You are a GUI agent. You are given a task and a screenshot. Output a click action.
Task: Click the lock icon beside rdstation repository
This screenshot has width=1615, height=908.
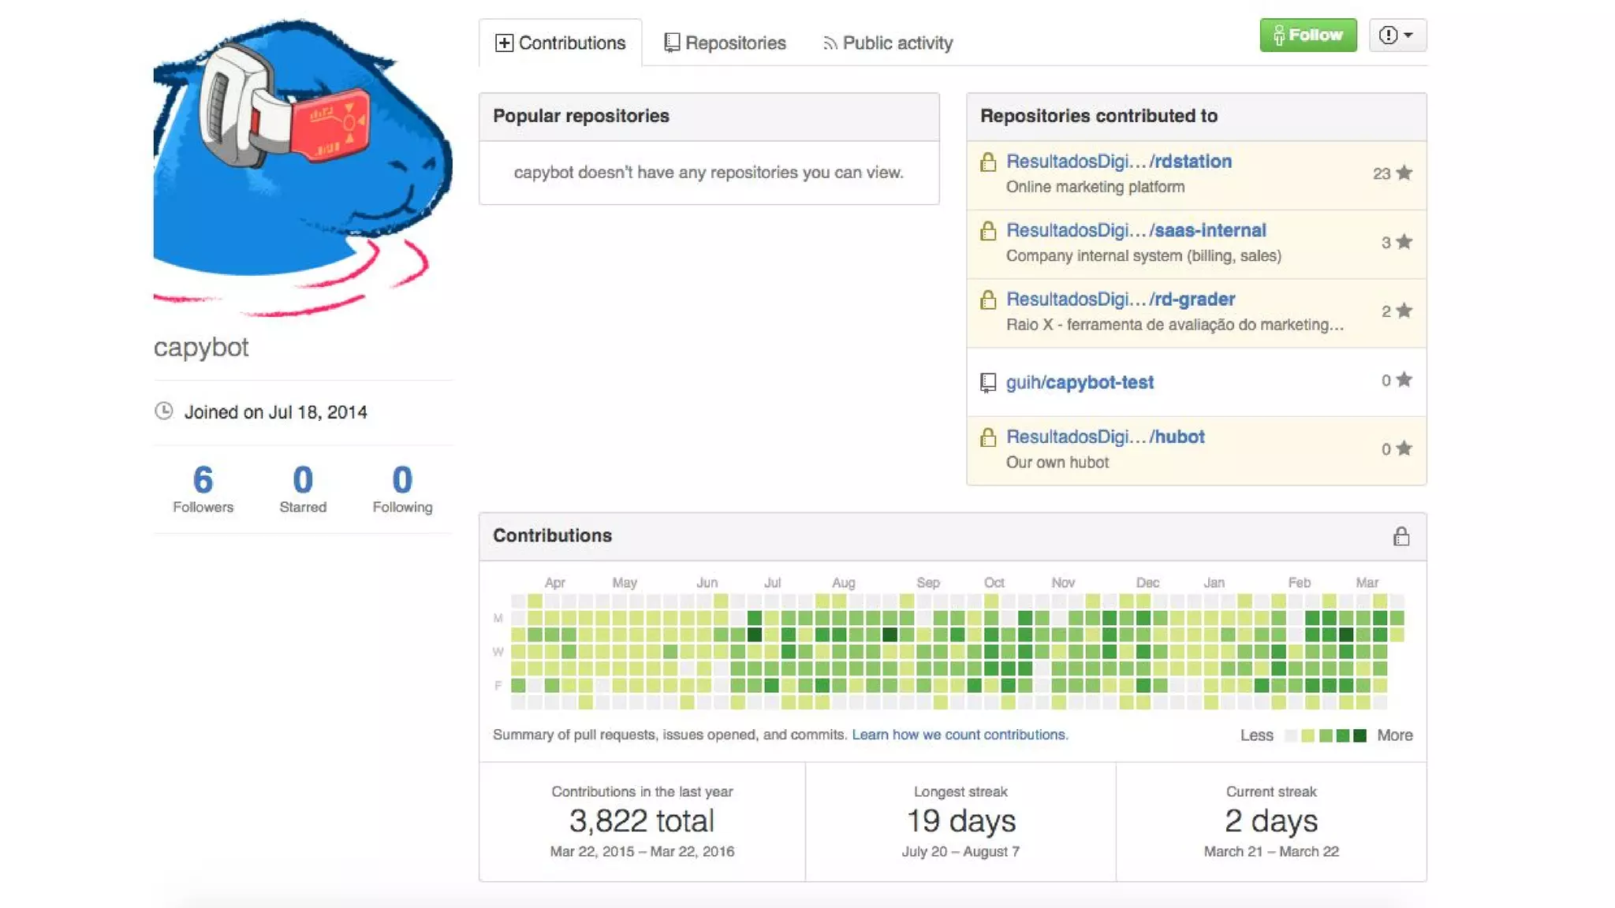(x=987, y=162)
